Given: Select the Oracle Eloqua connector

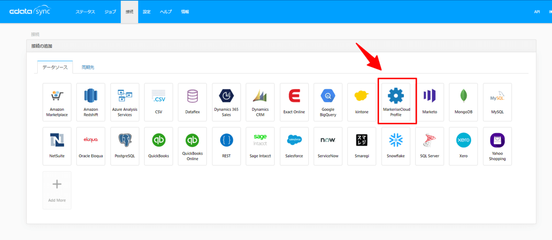Looking at the screenshot, I should coord(91,146).
